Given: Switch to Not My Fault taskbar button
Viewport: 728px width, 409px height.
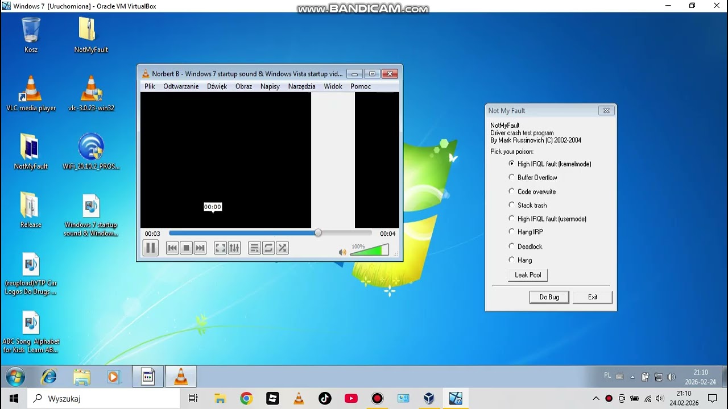Looking at the screenshot, I should pyautogui.click(x=148, y=377).
